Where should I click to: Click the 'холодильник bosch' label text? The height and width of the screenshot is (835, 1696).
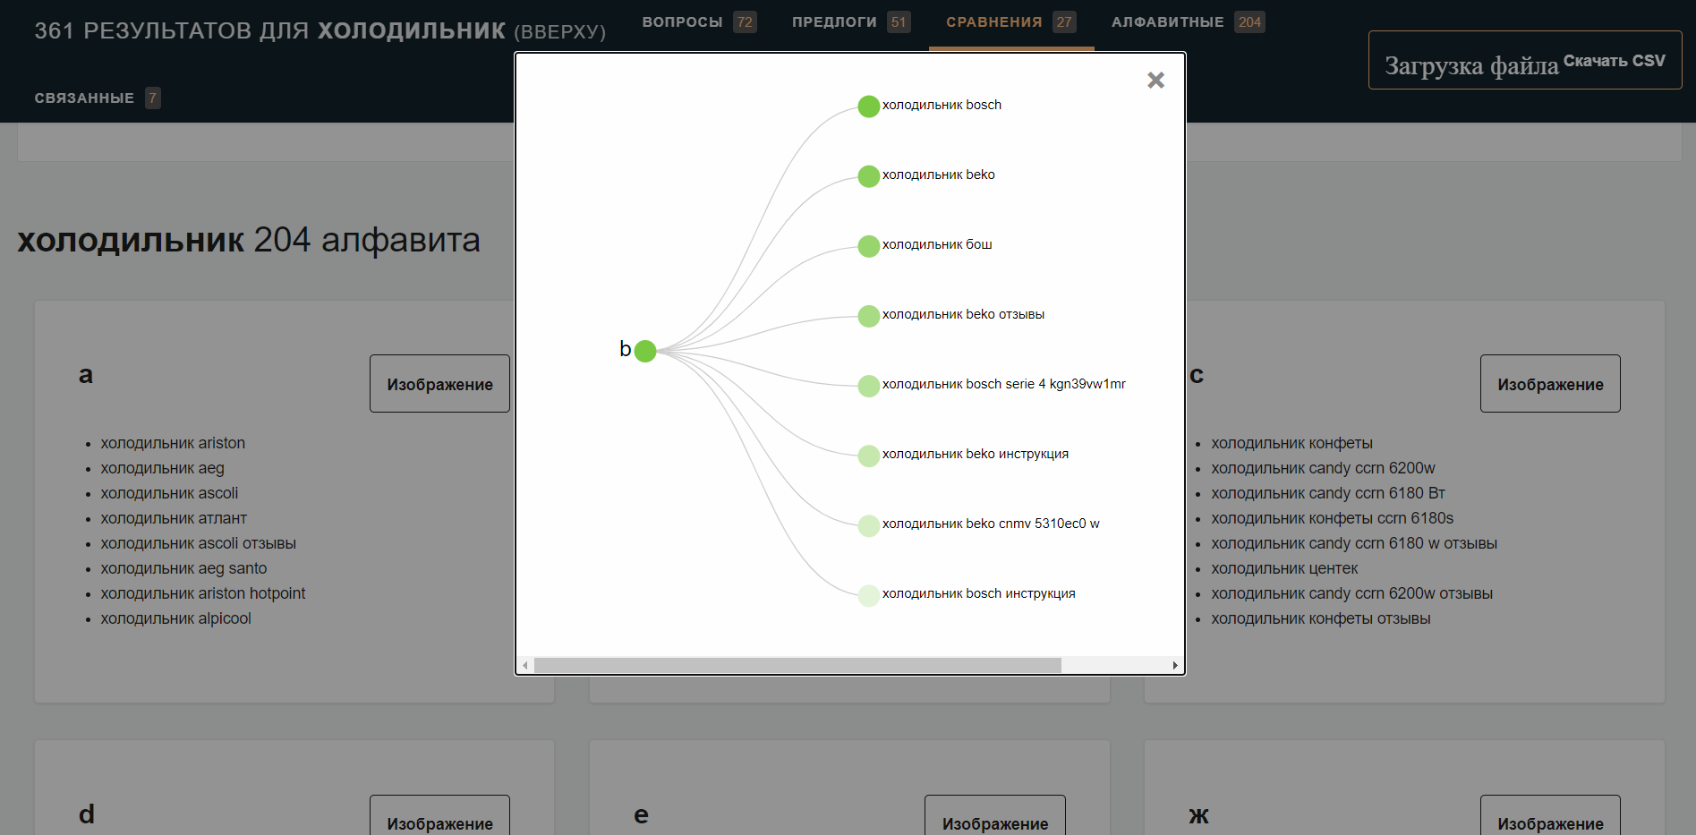click(x=942, y=105)
